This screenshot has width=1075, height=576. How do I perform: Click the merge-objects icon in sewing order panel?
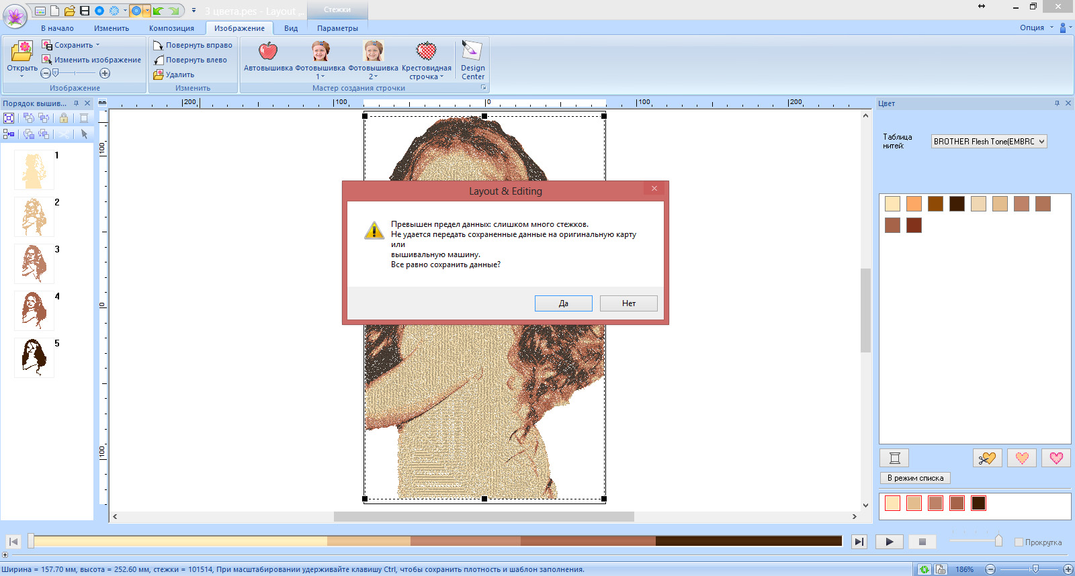pos(9,134)
